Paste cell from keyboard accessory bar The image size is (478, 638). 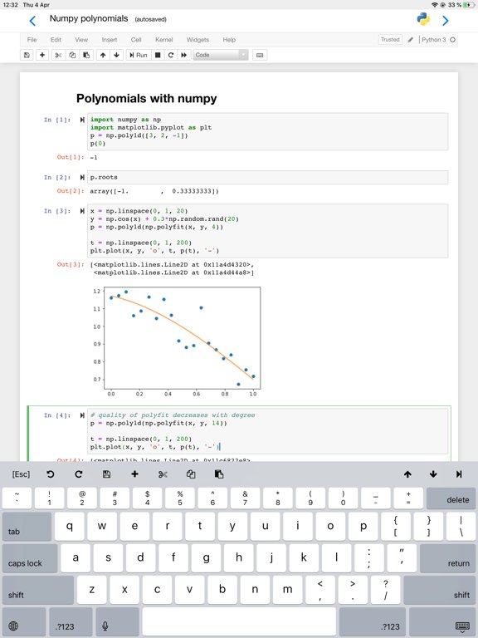click(219, 474)
